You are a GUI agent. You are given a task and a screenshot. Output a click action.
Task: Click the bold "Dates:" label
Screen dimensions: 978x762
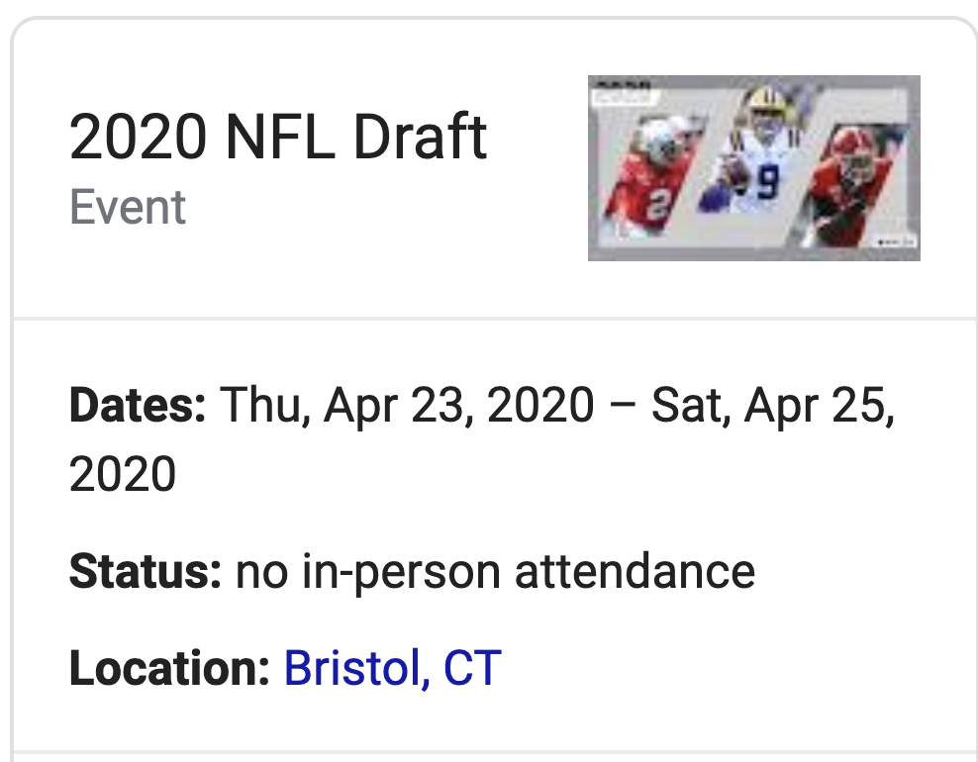coord(138,406)
